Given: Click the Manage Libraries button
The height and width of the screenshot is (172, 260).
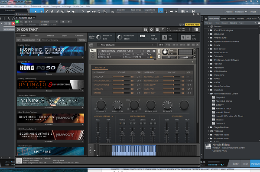Looking at the screenshot, I should click(29, 40).
